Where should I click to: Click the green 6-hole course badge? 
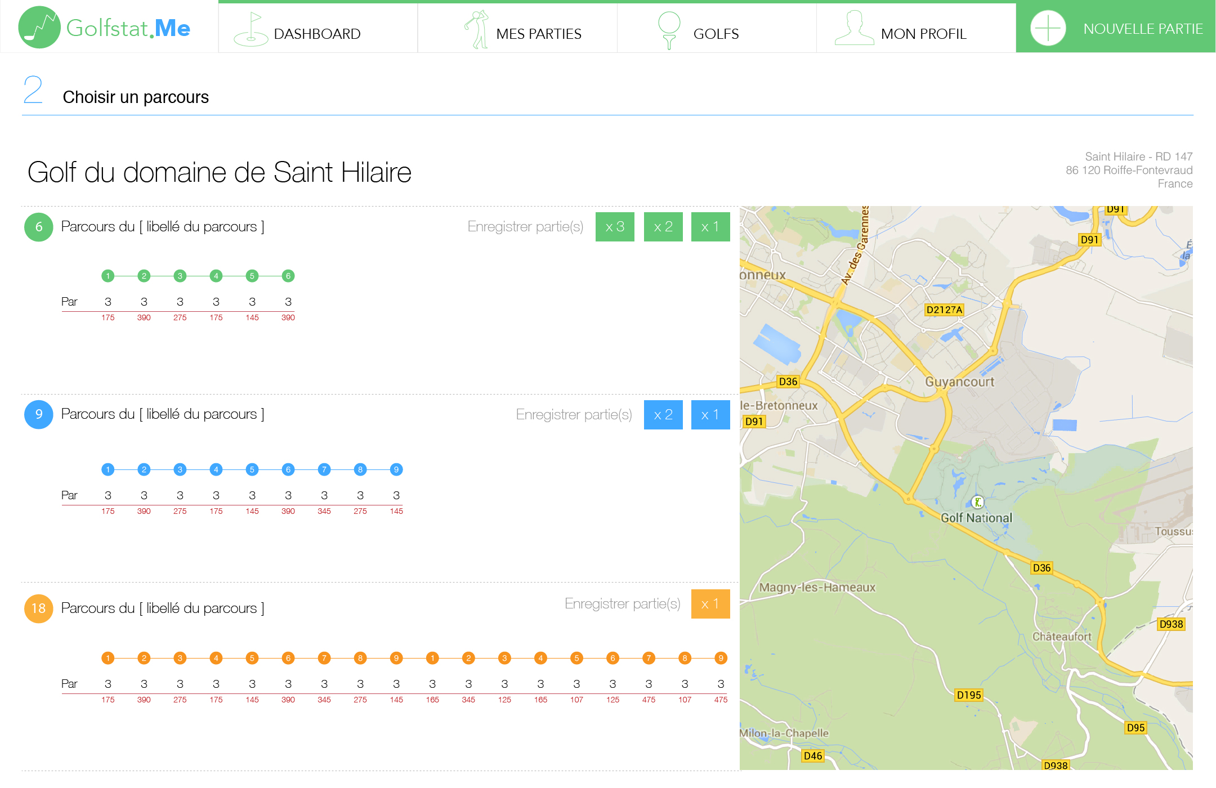pos(39,227)
